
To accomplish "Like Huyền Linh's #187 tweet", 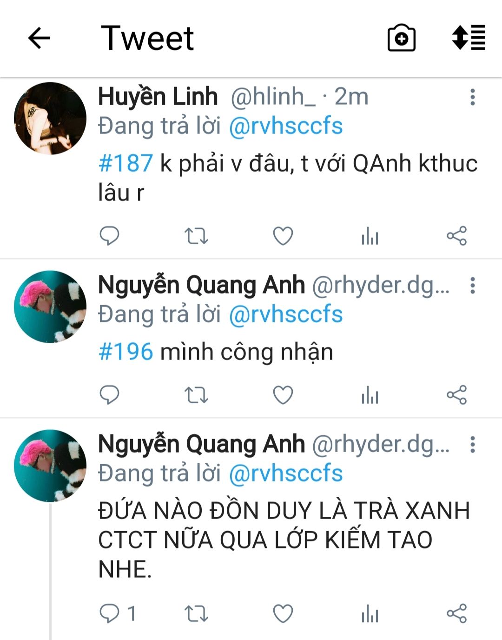I will tap(283, 236).
